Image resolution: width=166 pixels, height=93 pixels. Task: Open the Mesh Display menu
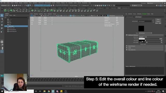coord(48,3)
